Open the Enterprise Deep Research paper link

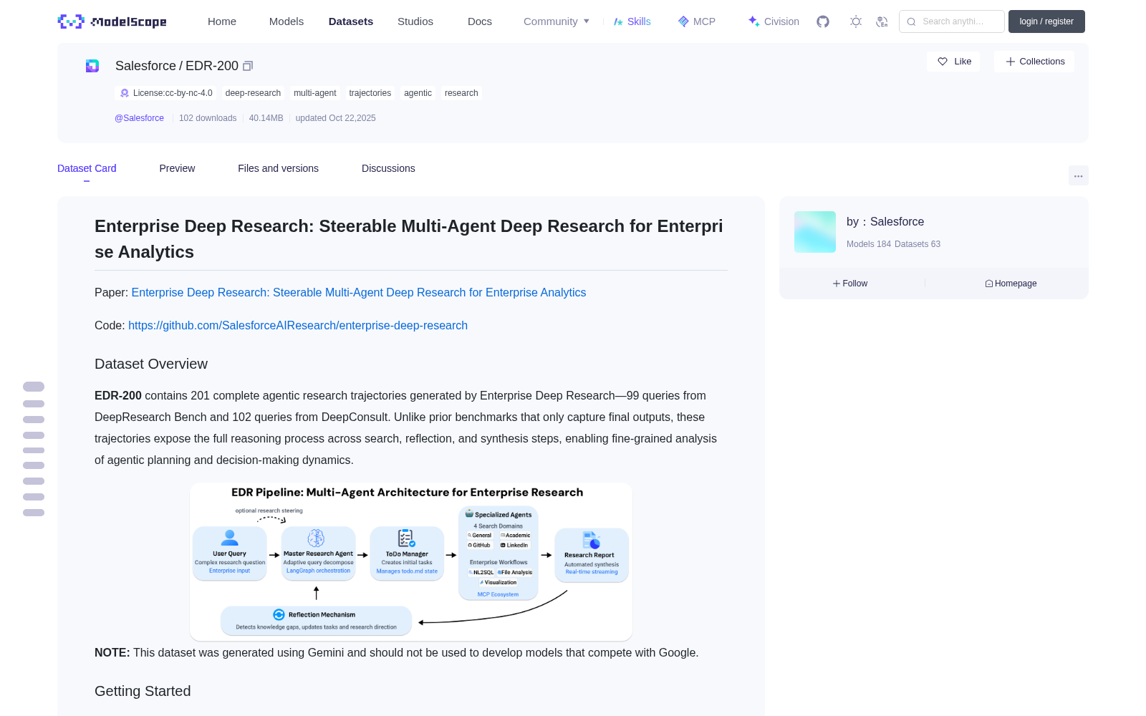click(x=359, y=292)
